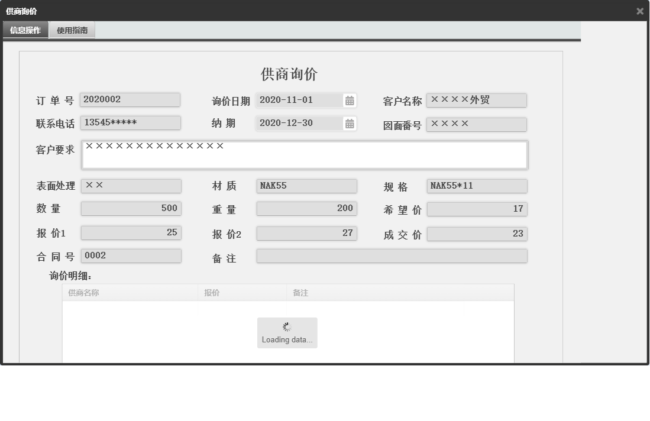The image size is (650, 421).
Task: Open the 纳期 date picker icon
Action: (x=350, y=123)
